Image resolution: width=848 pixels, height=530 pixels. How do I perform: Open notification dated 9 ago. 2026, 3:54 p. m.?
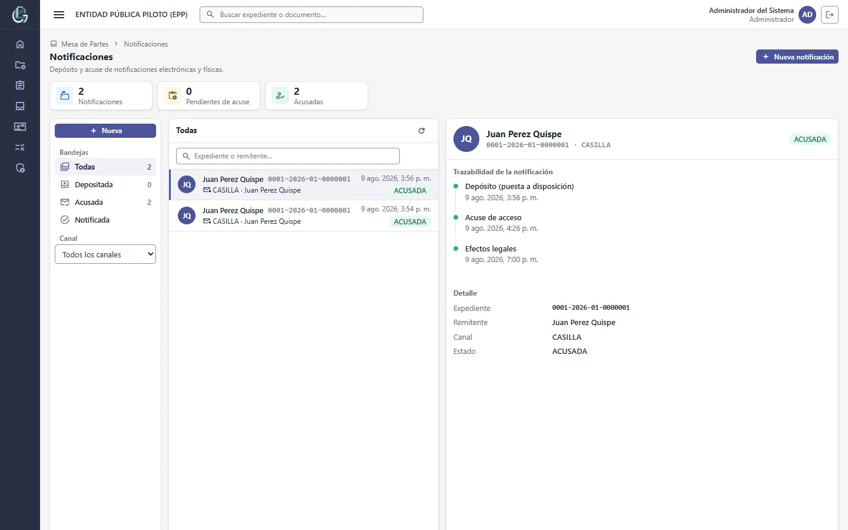click(x=304, y=216)
